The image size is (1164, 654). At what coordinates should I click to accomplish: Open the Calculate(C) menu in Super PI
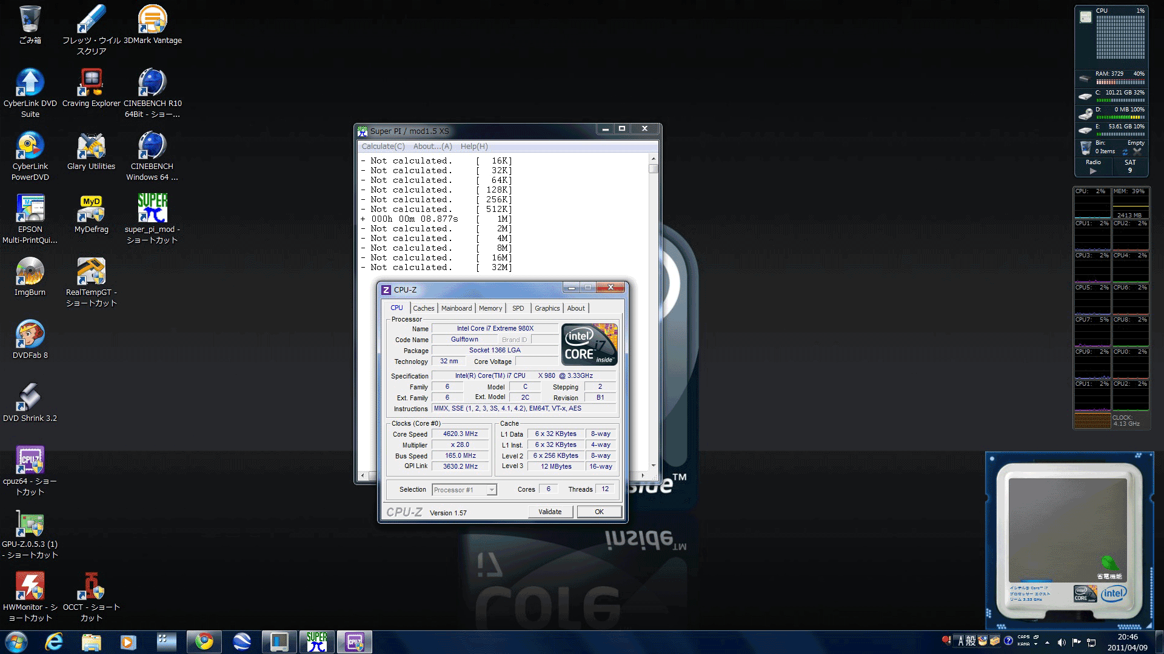click(383, 147)
